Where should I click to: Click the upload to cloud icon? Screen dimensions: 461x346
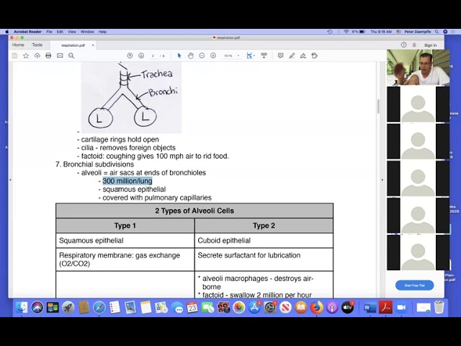[x=37, y=56]
